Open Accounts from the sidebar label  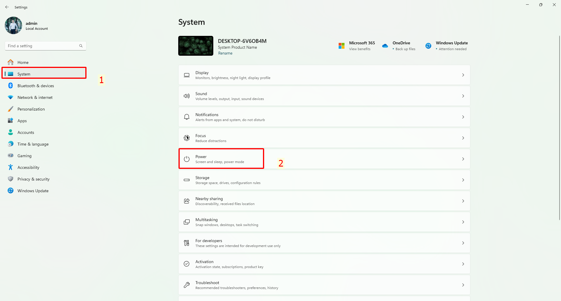point(26,132)
